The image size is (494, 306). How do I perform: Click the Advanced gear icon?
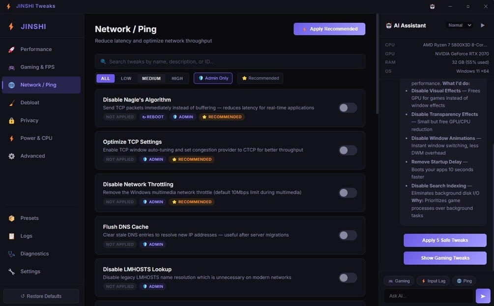[11, 156]
